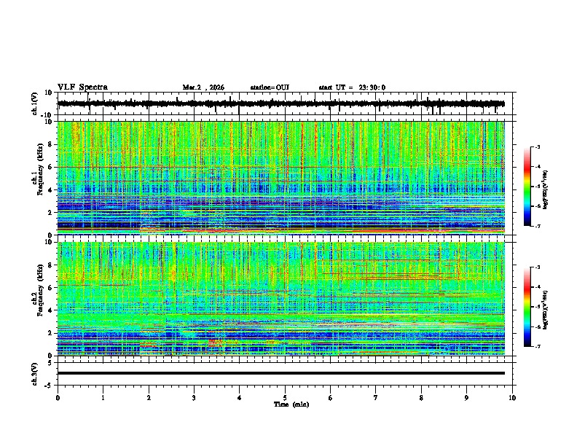Click the ch.1 voltage waveform trace

(x=280, y=103)
